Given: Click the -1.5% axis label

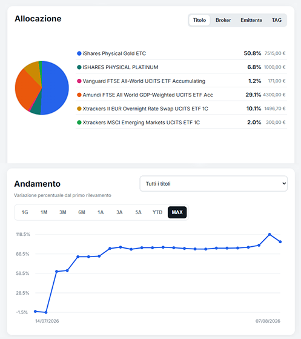Looking at the screenshot, I should (x=22, y=312).
